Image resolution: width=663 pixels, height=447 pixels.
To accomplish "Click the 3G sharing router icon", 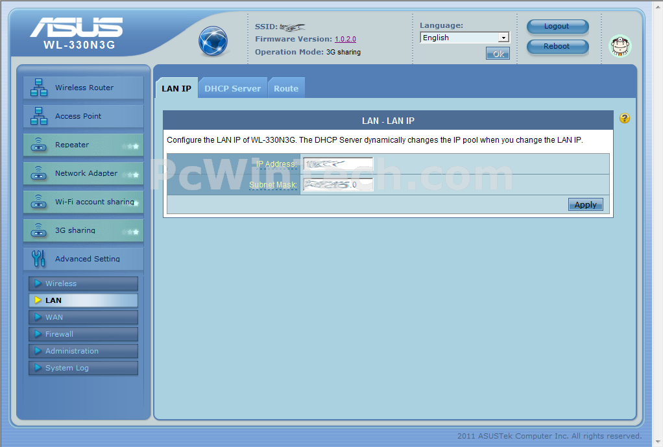I will pyautogui.click(x=38, y=230).
